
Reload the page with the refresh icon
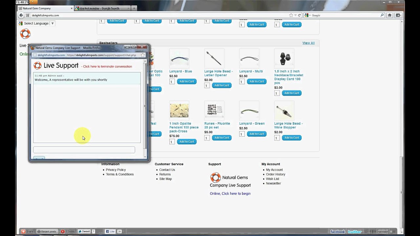tap(299, 15)
